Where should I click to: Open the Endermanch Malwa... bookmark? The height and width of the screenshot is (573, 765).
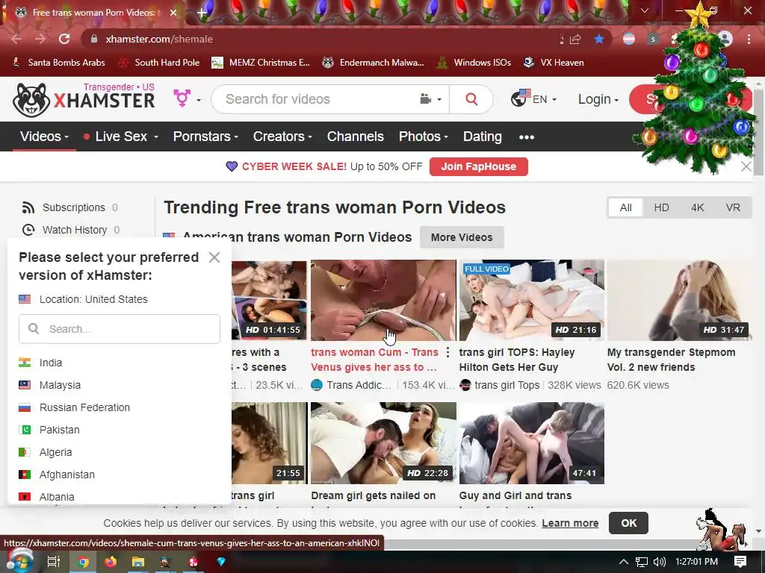[x=374, y=63]
